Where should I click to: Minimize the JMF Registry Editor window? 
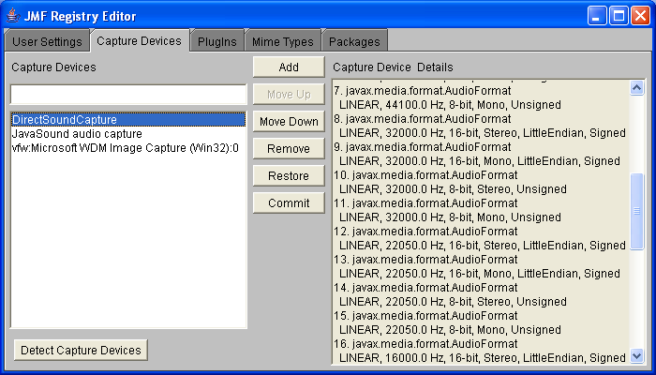[597, 16]
